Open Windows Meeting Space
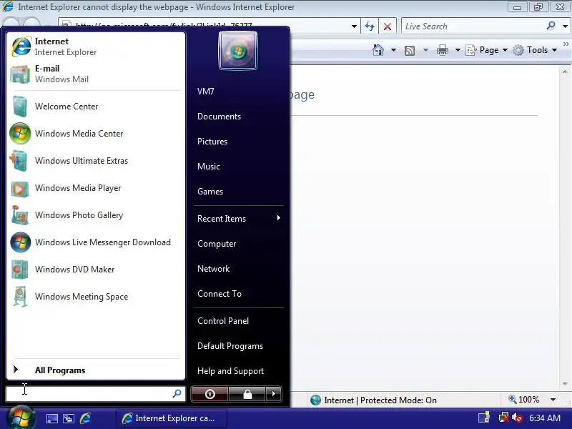572x429 pixels. 96,297
